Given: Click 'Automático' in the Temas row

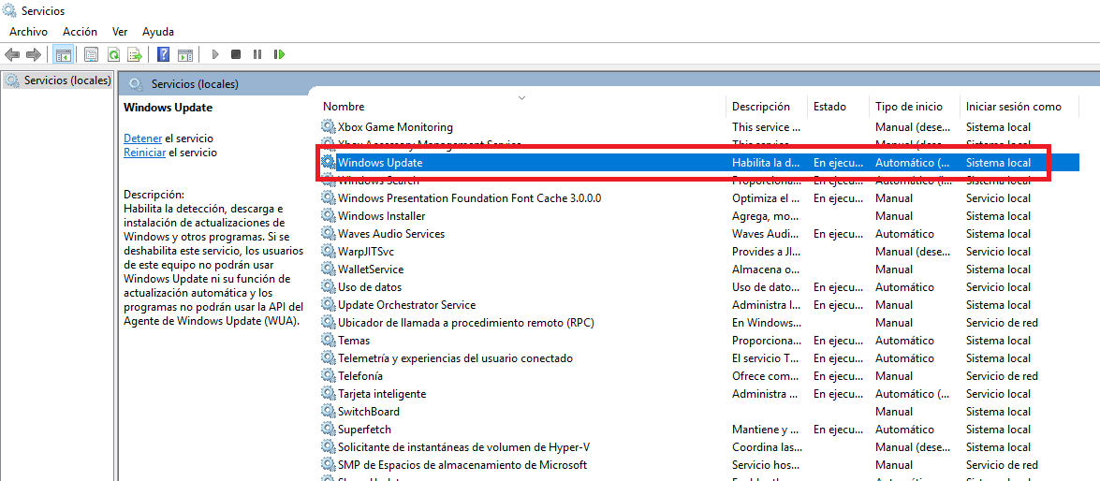Looking at the screenshot, I should [x=904, y=340].
